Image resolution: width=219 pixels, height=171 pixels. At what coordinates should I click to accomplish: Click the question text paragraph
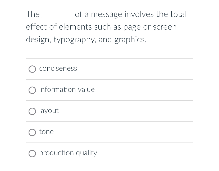106,27
